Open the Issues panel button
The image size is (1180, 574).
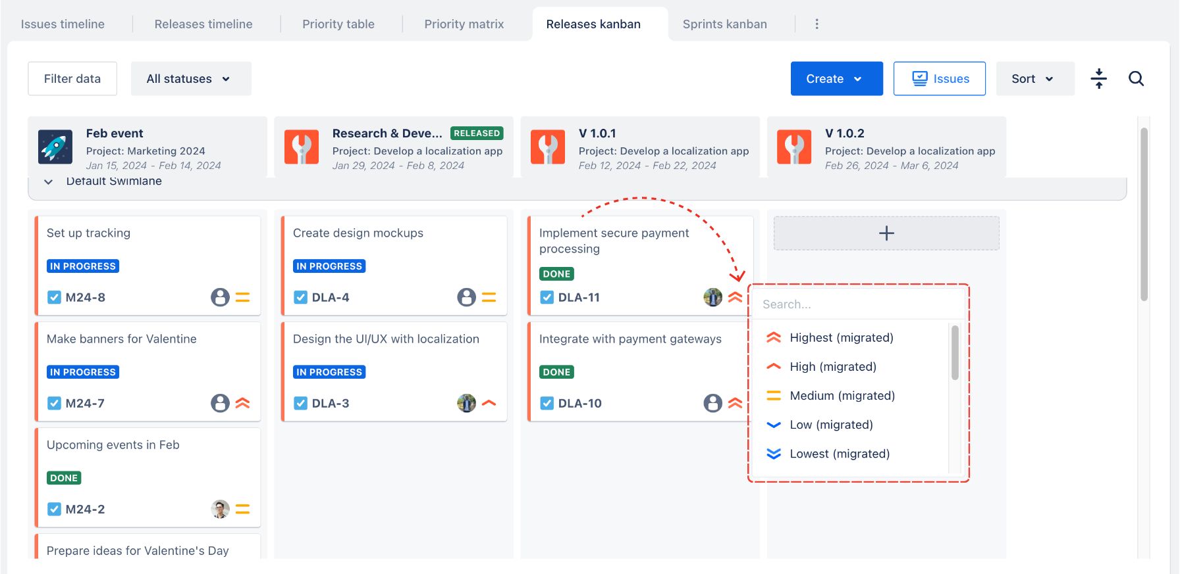tap(939, 79)
